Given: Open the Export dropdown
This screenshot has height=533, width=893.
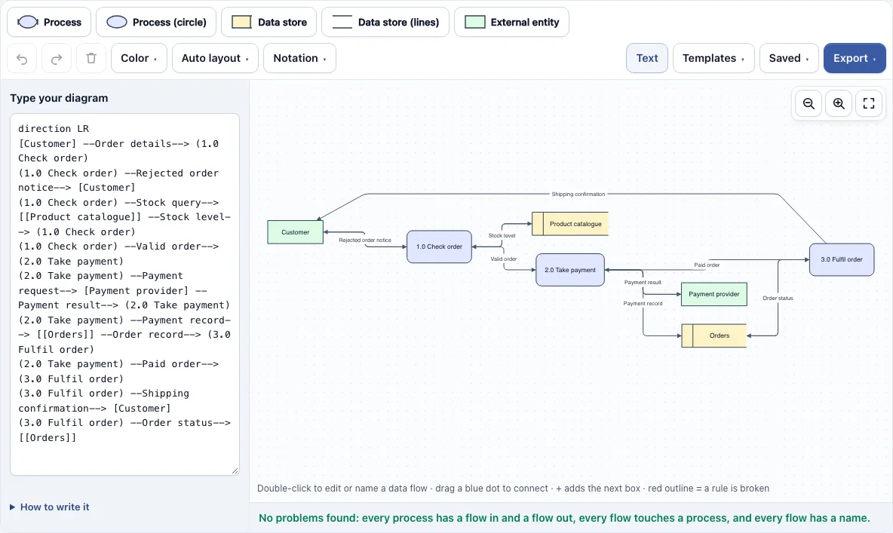Looking at the screenshot, I should (855, 58).
